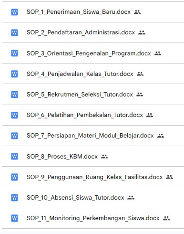This screenshot has height=234, width=184.
Task: Click shared-people icon on SOP_8_Proses_KBM row
Action: 104,157
